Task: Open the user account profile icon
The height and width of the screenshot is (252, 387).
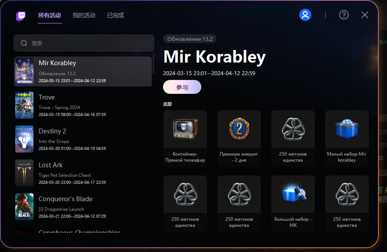Action: tap(305, 15)
